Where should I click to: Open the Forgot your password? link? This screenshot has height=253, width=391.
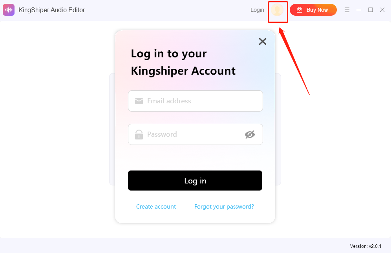[x=224, y=207]
